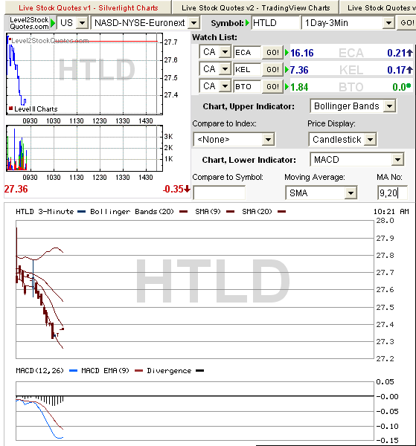Viewport: 416px width, 446px height.
Task: Open the third, partly hidden Live Stock Quotes tab
Action: (x=378, y=7)
